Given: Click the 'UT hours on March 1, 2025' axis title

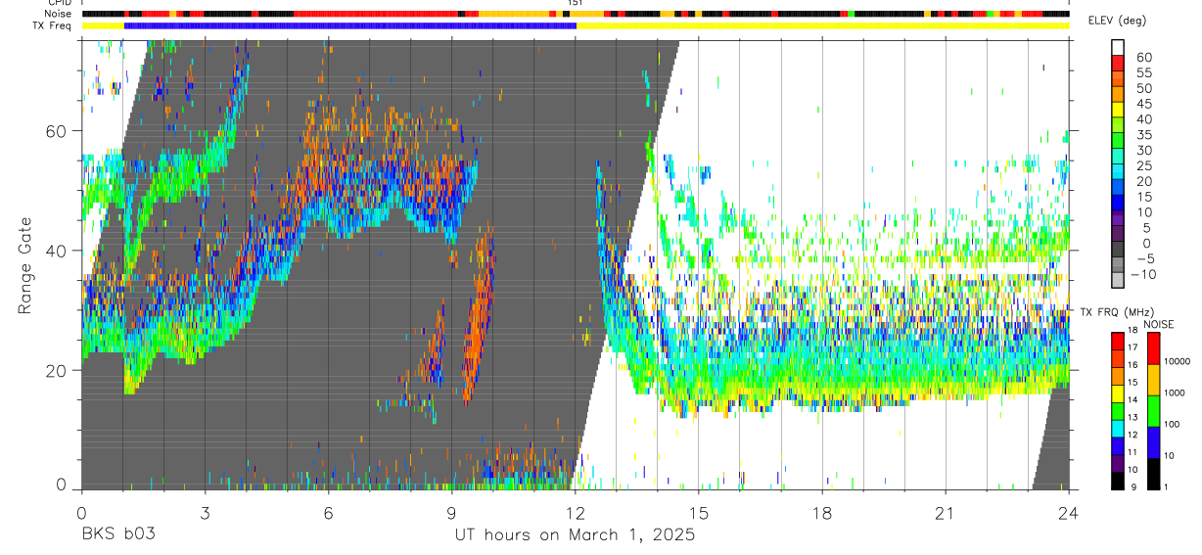Looking at the screenshot, I should [x=575, y=535].
